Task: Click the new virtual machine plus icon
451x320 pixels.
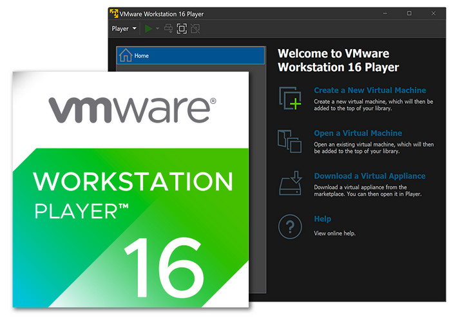Action: (x=290, y=98)
